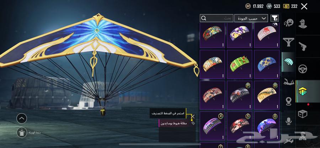Click the search field with magnifier
Screen dimensions: 320x148
point(217,18)
